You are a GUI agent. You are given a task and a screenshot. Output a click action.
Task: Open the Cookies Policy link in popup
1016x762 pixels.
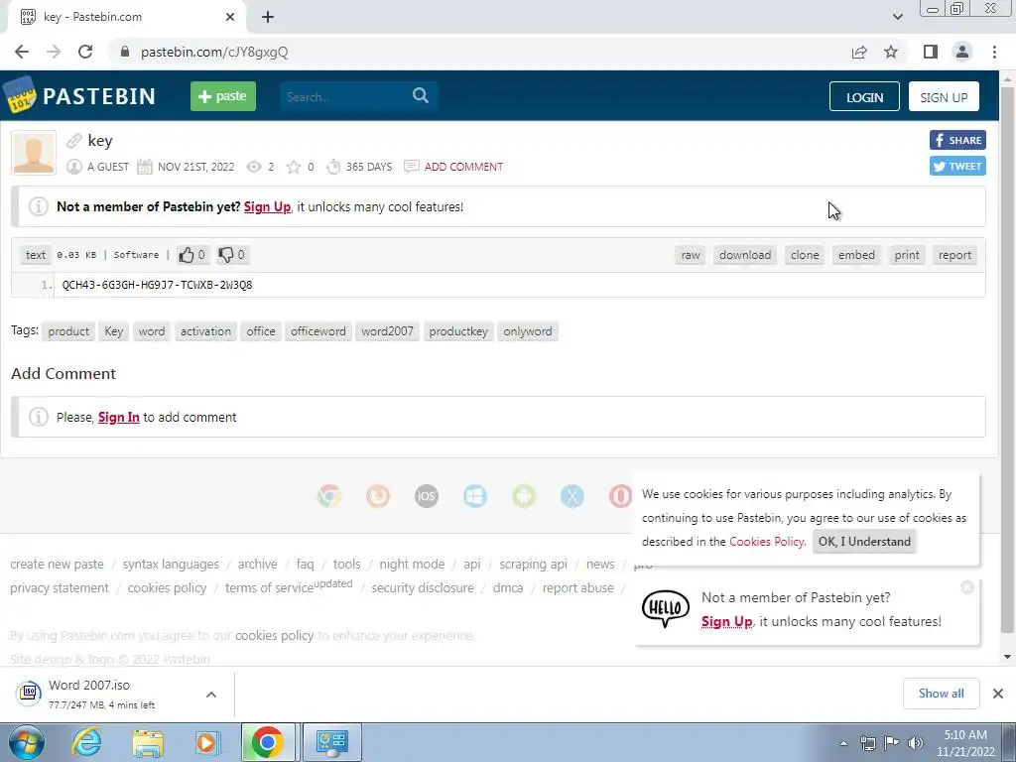767,542
